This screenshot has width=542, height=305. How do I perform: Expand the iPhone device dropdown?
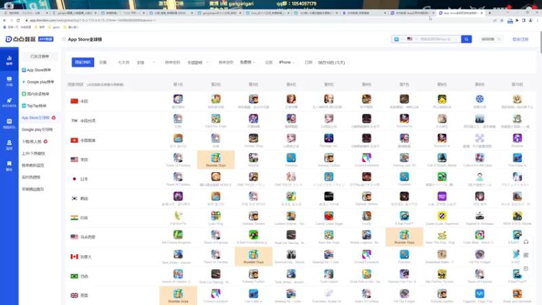pyautogui.click(x=287, y=62)
